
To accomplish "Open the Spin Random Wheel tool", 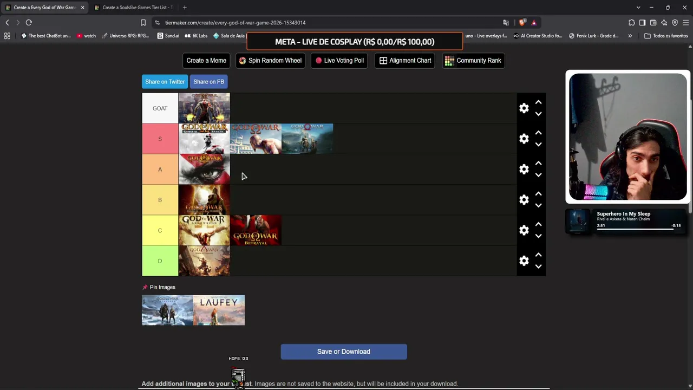I will 270,61.
